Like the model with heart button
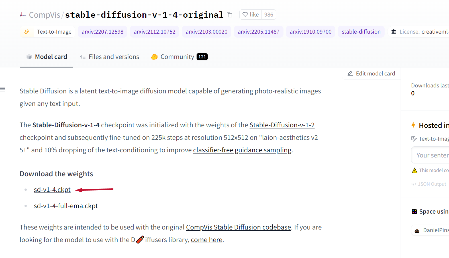The height and width of the screenshot is (258, 449). click(250, 15)
